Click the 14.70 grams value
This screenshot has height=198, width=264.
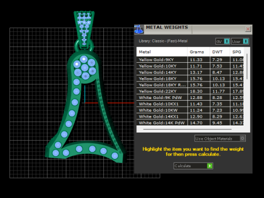click(x=196, y=123)
